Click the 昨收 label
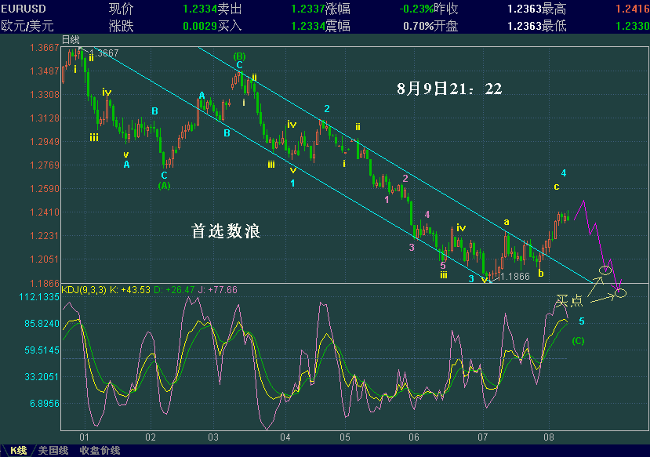Image resolution: width=650 pixels, height=457 pixels. click(446, 9)
